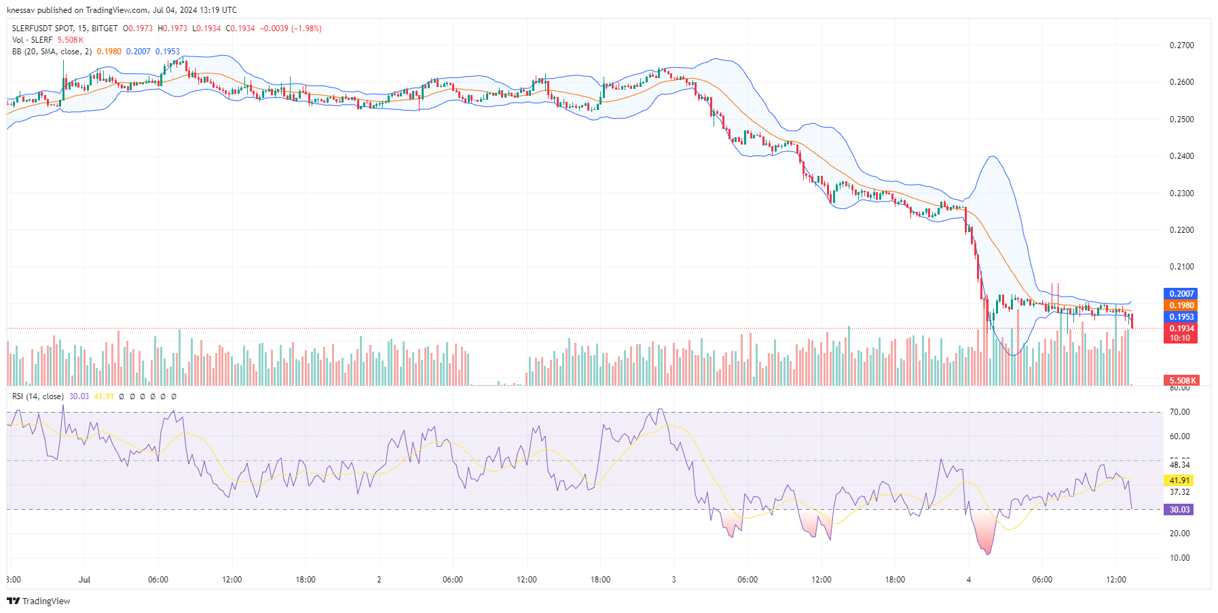
Task: Click the 0.2600 price axis label
Action: 1181,82
